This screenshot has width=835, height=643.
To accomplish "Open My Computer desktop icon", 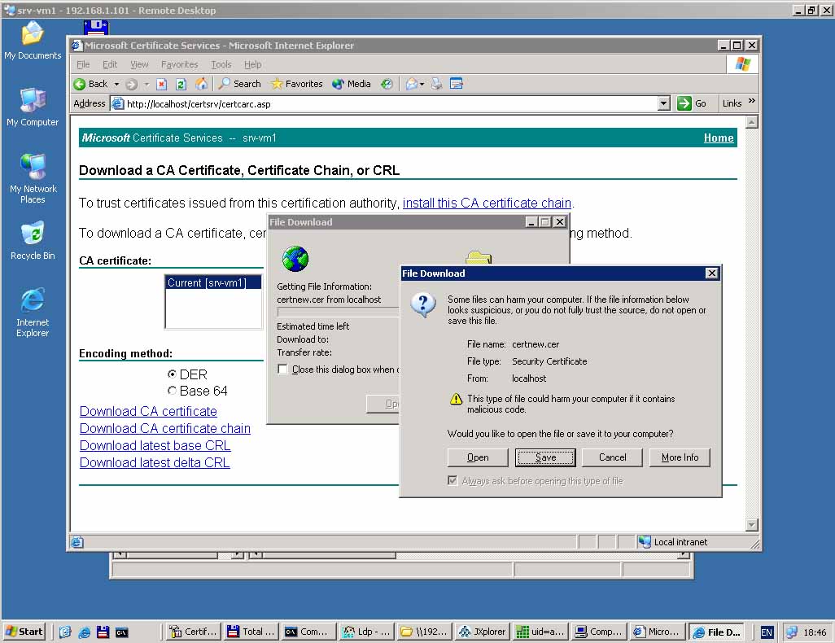I will click(x=33, y=107).
